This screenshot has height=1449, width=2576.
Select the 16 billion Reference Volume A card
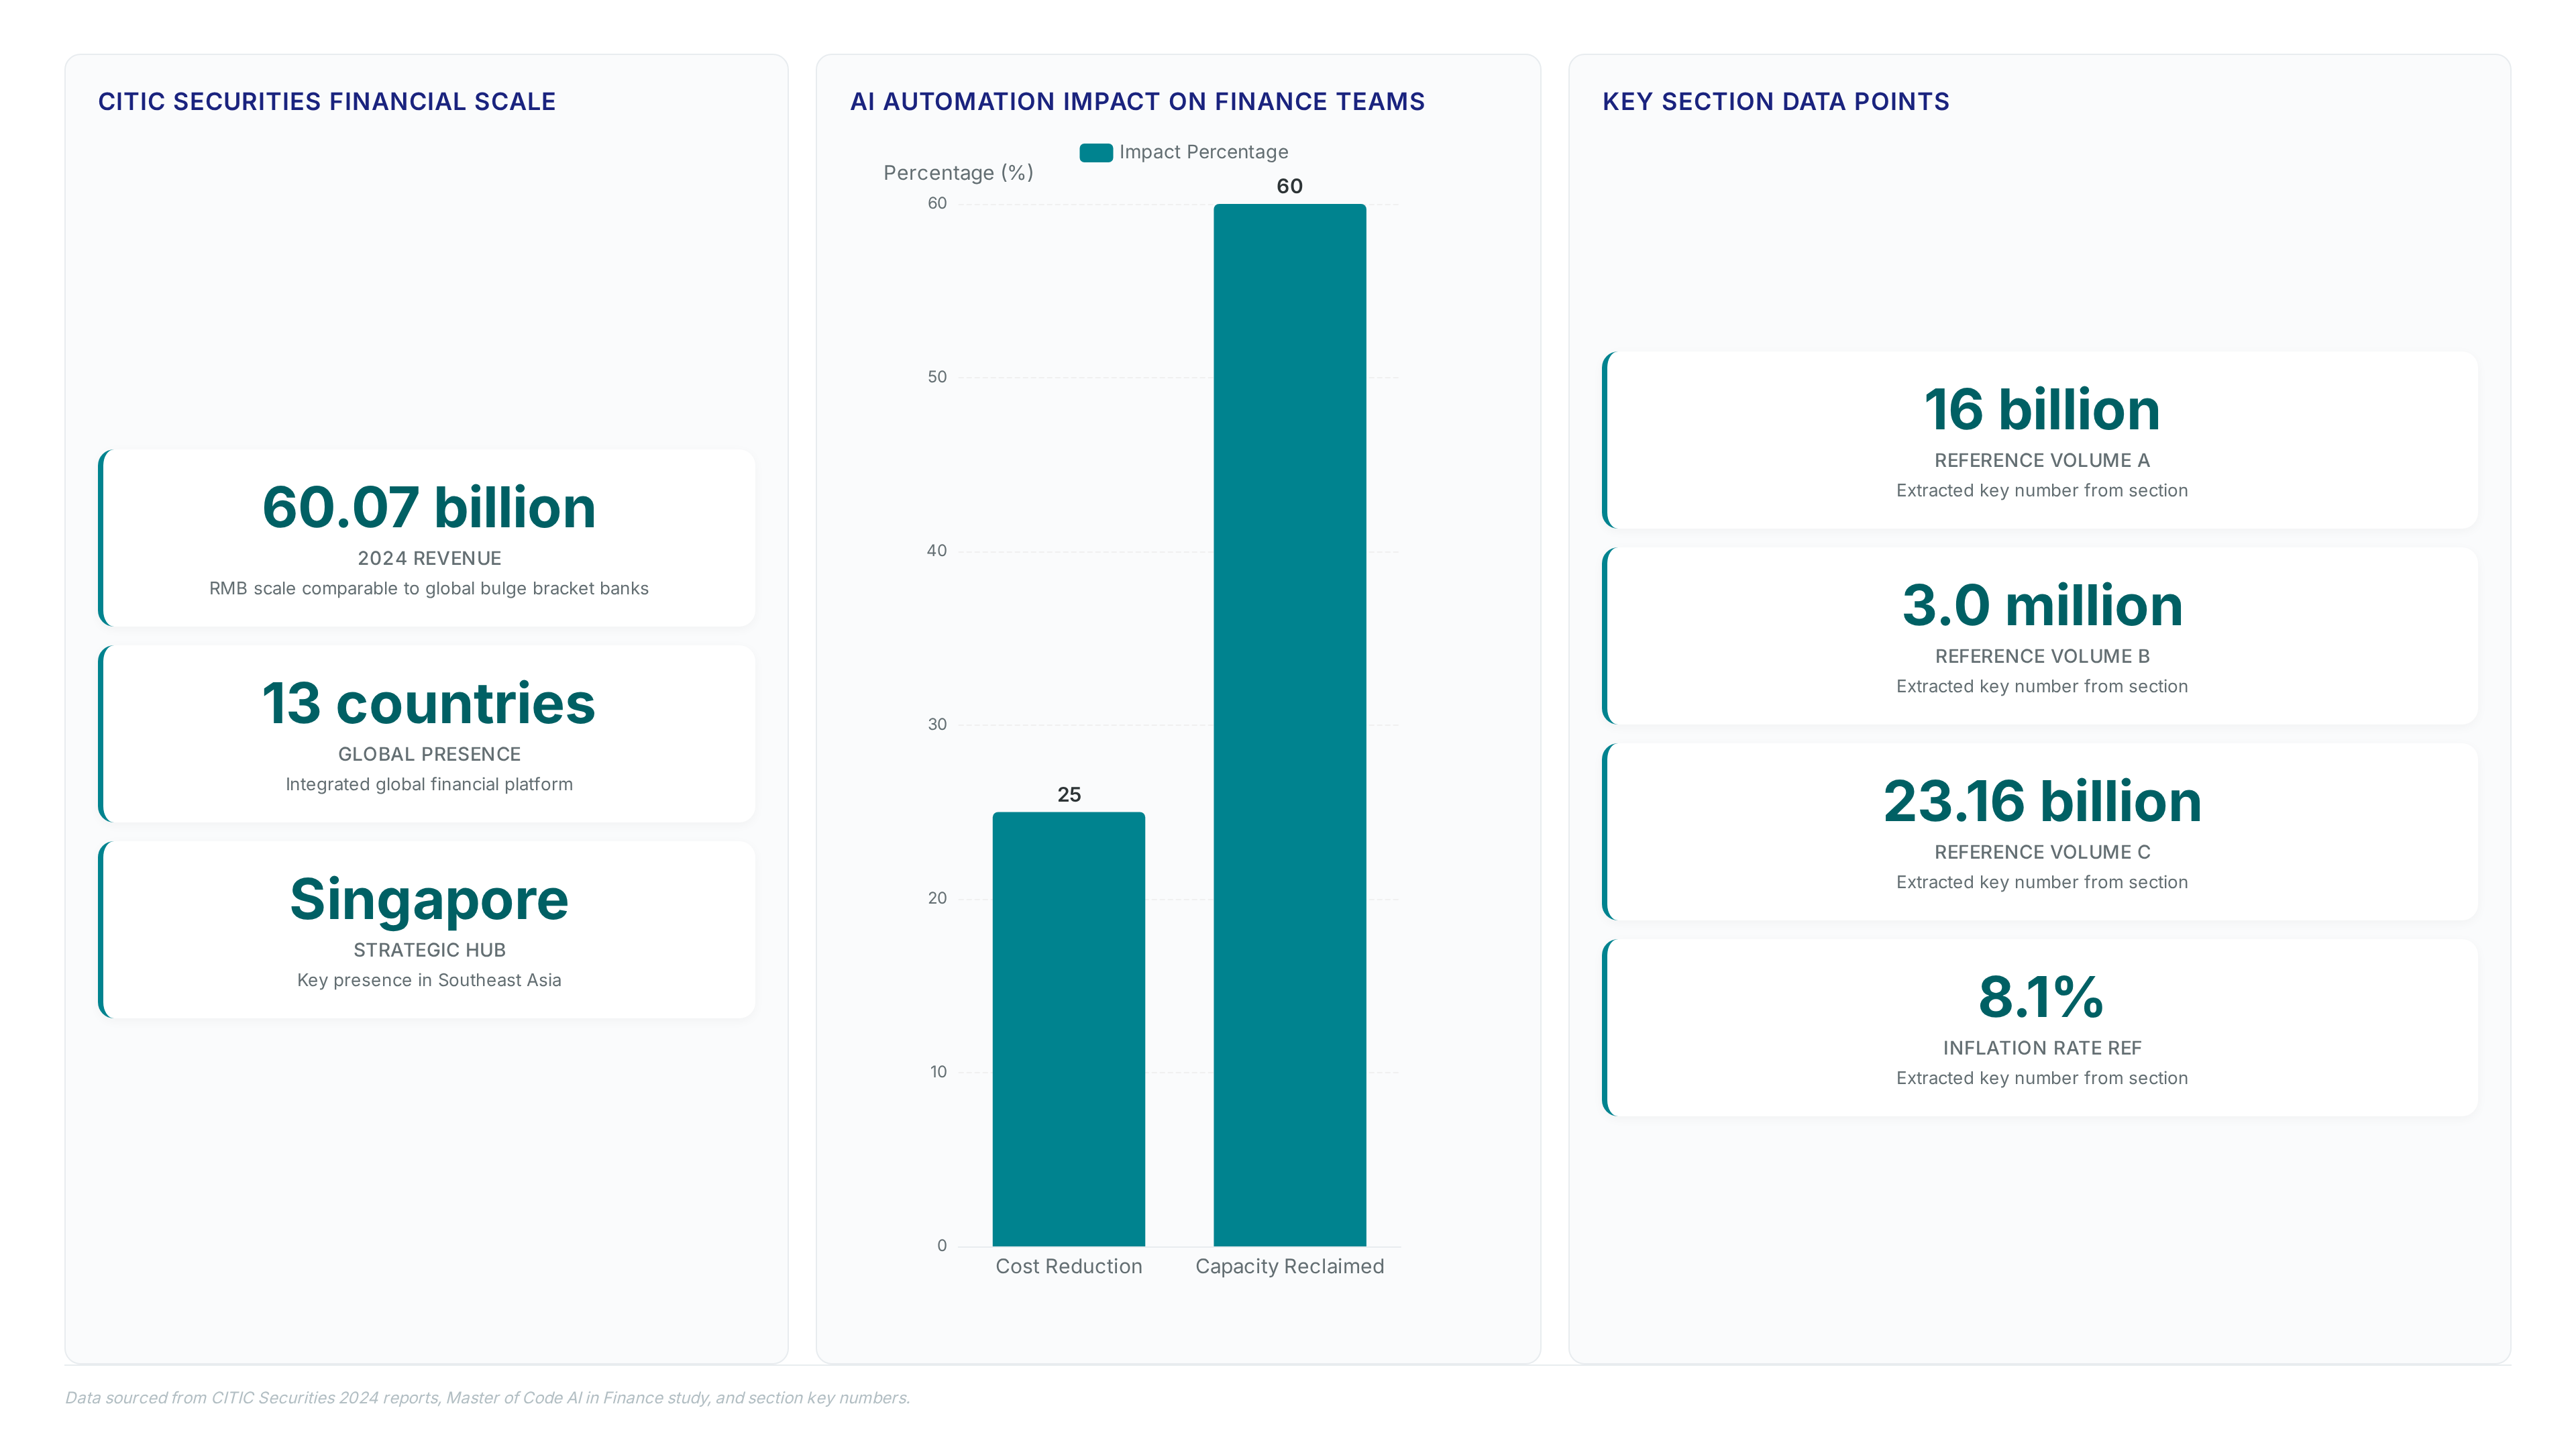2040,440
